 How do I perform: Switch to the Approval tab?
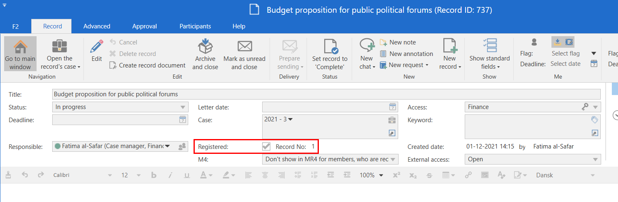(144, 26)
